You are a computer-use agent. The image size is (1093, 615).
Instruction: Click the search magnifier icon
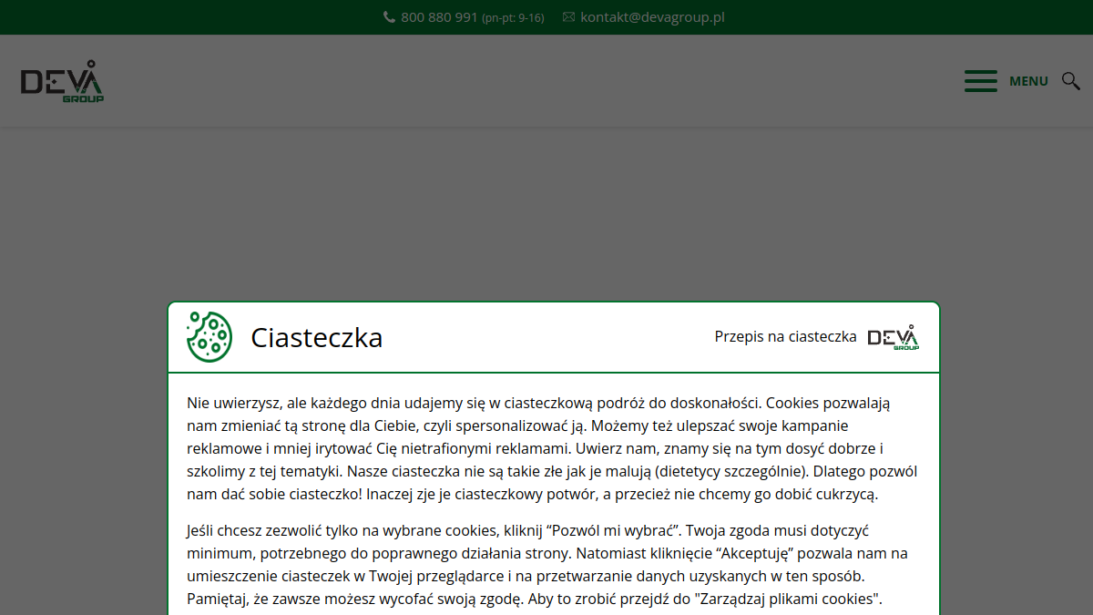(1071, 80)
